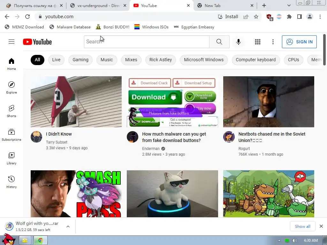Open Rogurt channel avatar
Screen dimensions: 327x245
pyautogui.click(x=229, y=137)
